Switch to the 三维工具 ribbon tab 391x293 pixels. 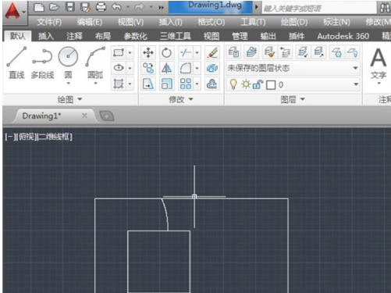click(176, 36)
